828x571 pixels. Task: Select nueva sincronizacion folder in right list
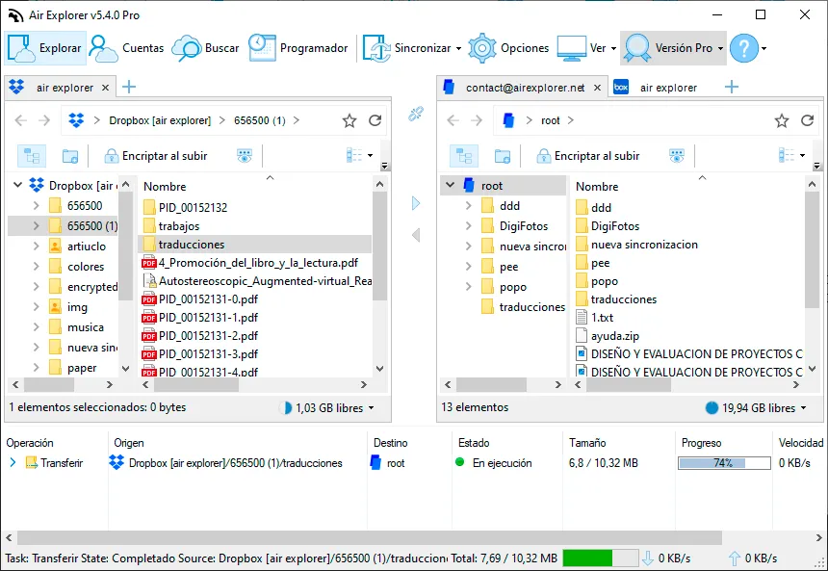pos(644,245)
